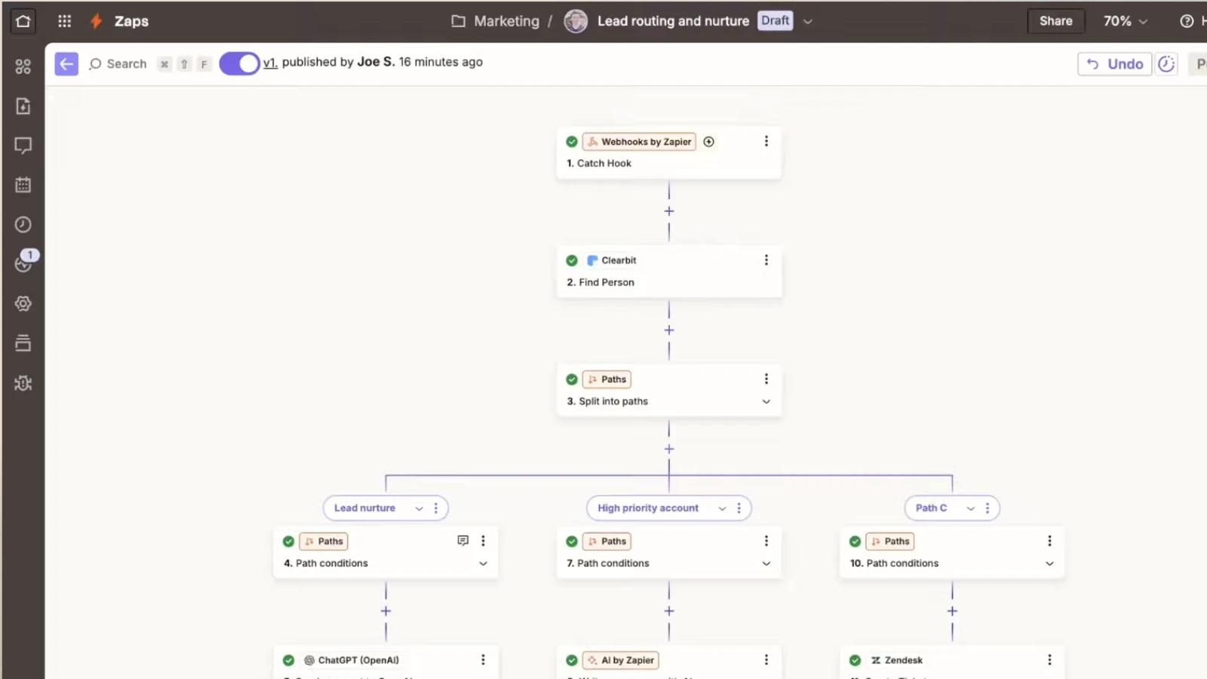
Task: Open three-dot menu on Catch Hook step
Action: pos(766,141)
